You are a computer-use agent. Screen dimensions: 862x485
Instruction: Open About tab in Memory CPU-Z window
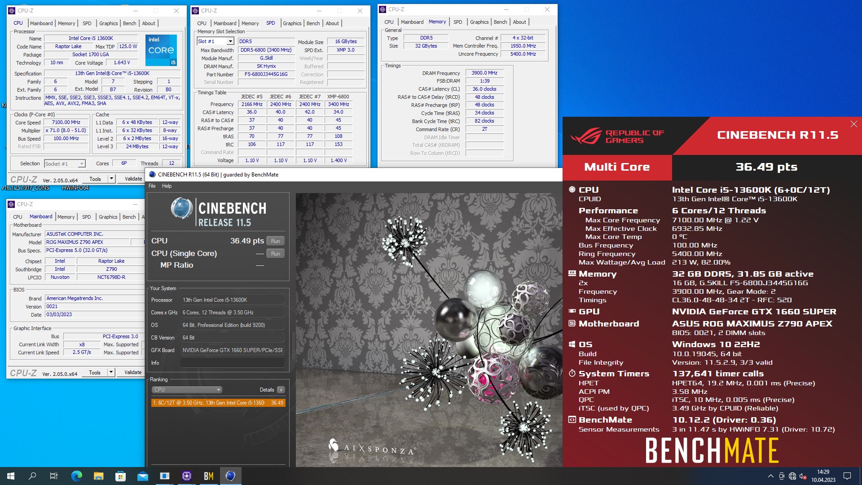(519, 22)
